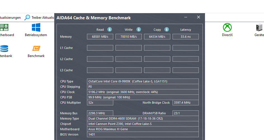Select Memory Copy value 64334 MB/s
Image resolution: width=264 pixels, height=140 pixels.
coord(157,37)
